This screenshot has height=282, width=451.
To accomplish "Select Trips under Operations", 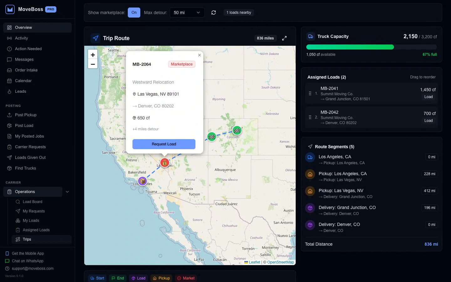I will (42, 239).
